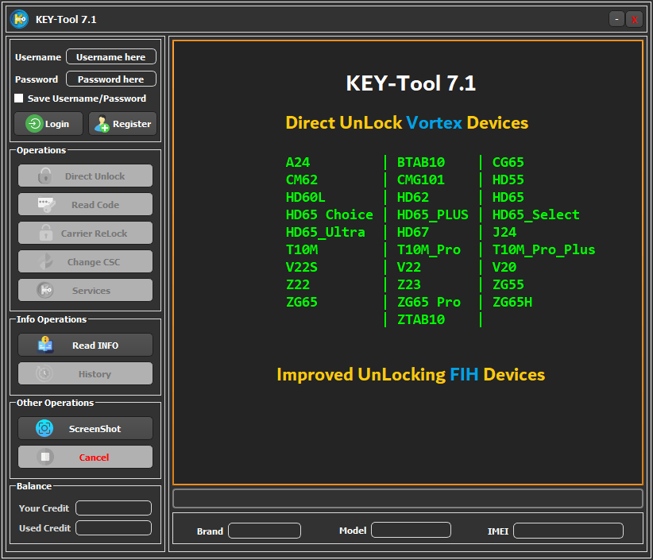Click the KEY-Tool title bar logo
The width and height of the screenshot is (653, 560).
click(x=18, y=18)
